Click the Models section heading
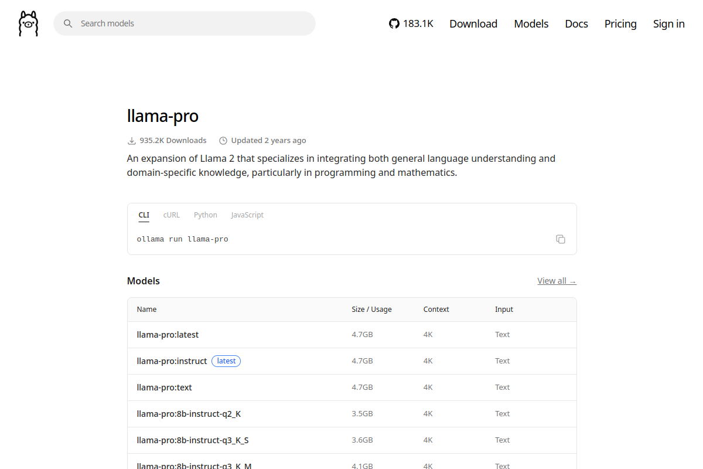The width and height of the screenshot is (703, 469). point(144,281)
